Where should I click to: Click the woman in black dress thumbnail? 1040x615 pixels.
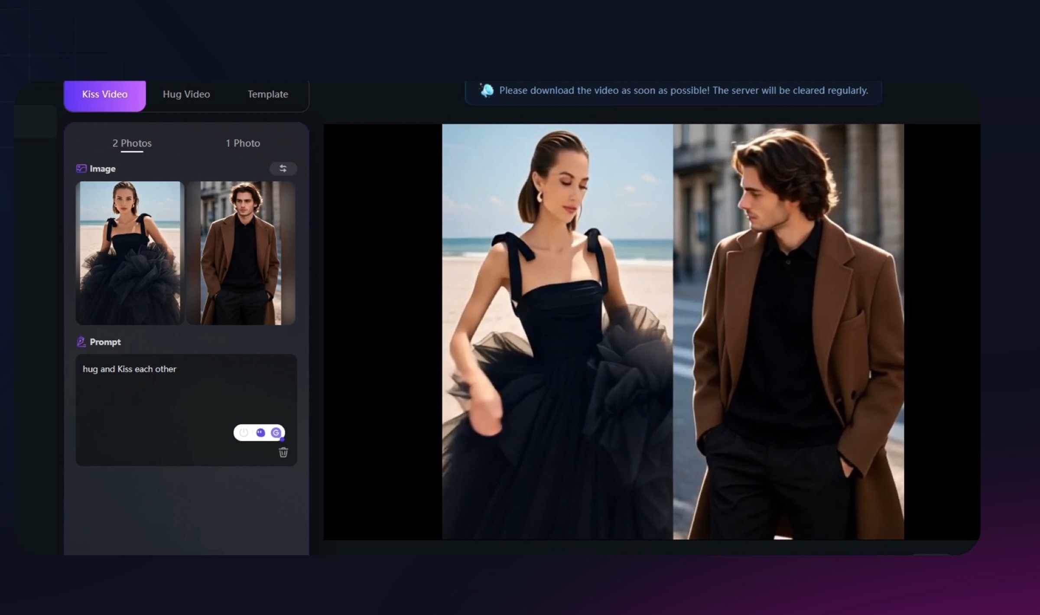[x=130, y=253]
